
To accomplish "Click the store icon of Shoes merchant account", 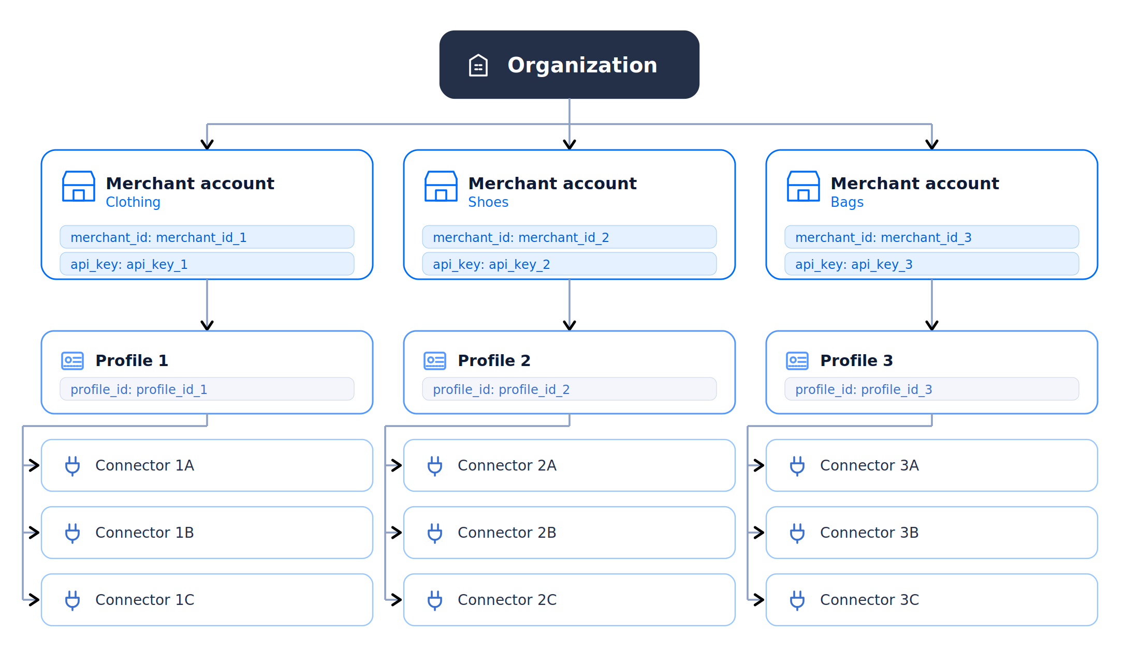I will point(441,186).
